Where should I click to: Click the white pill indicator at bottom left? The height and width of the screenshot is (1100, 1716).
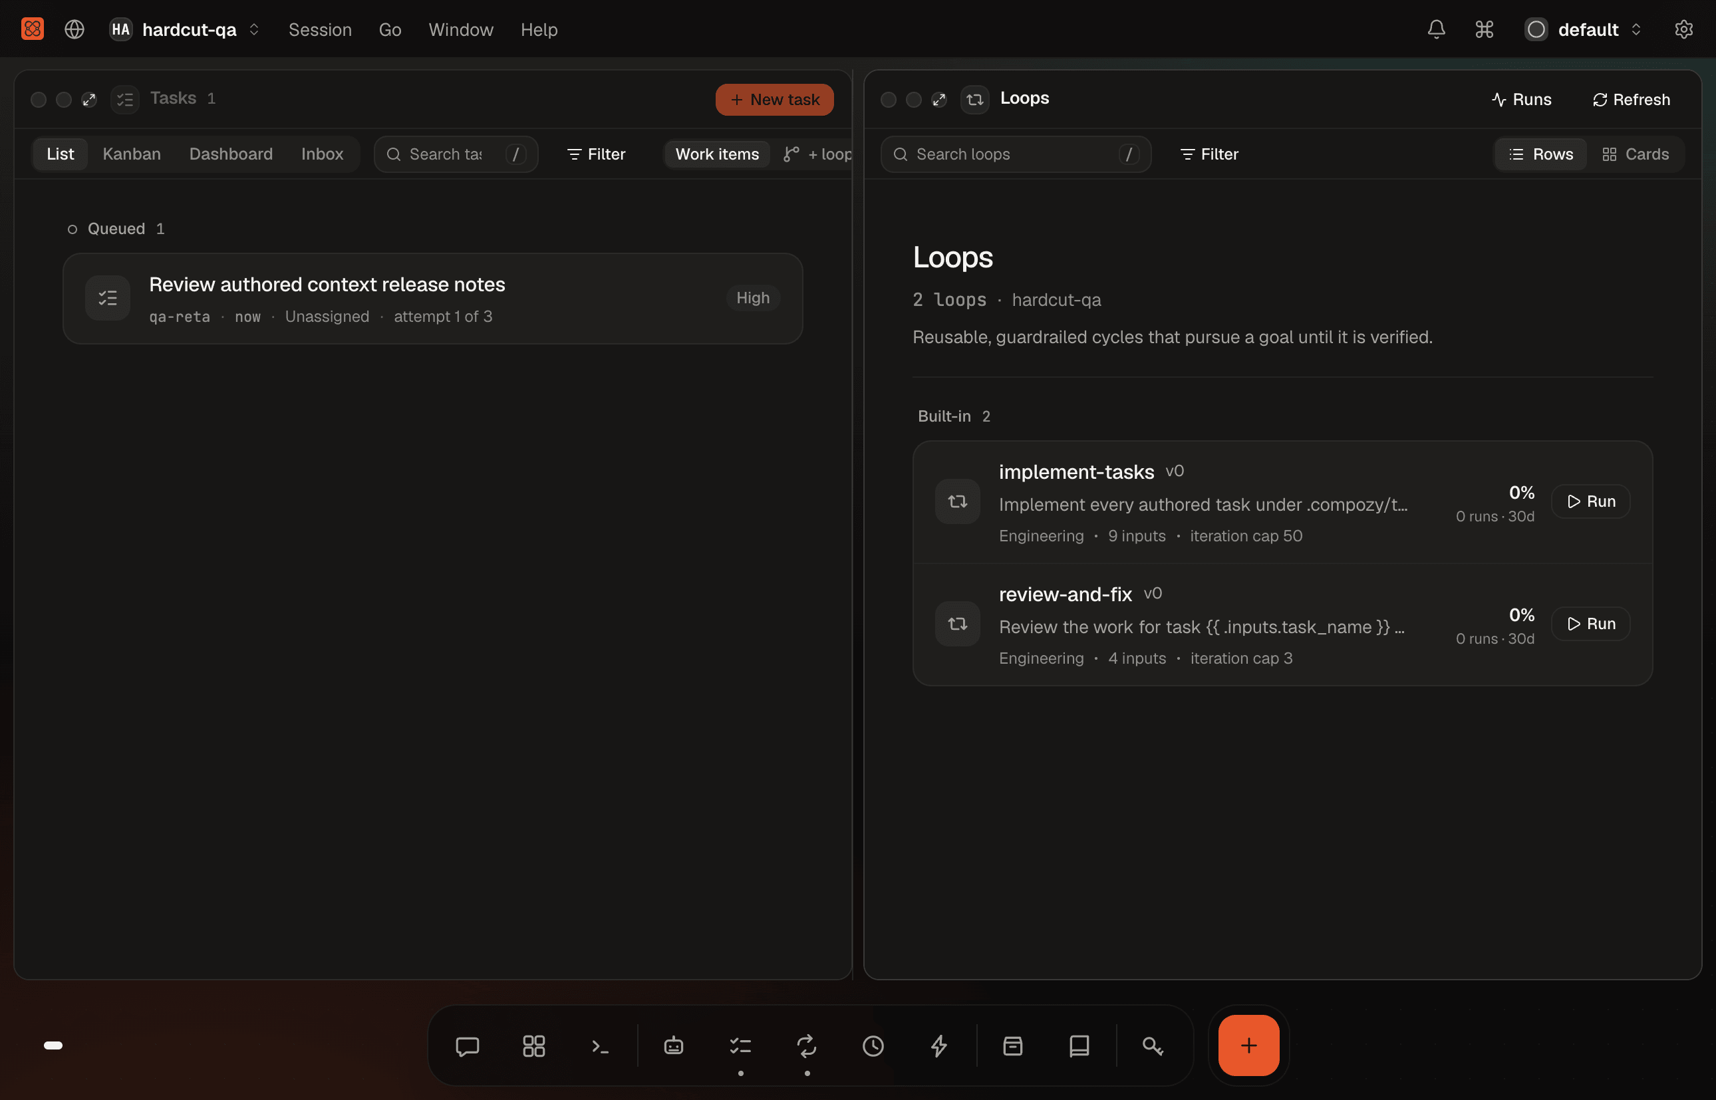(53, 1045)
